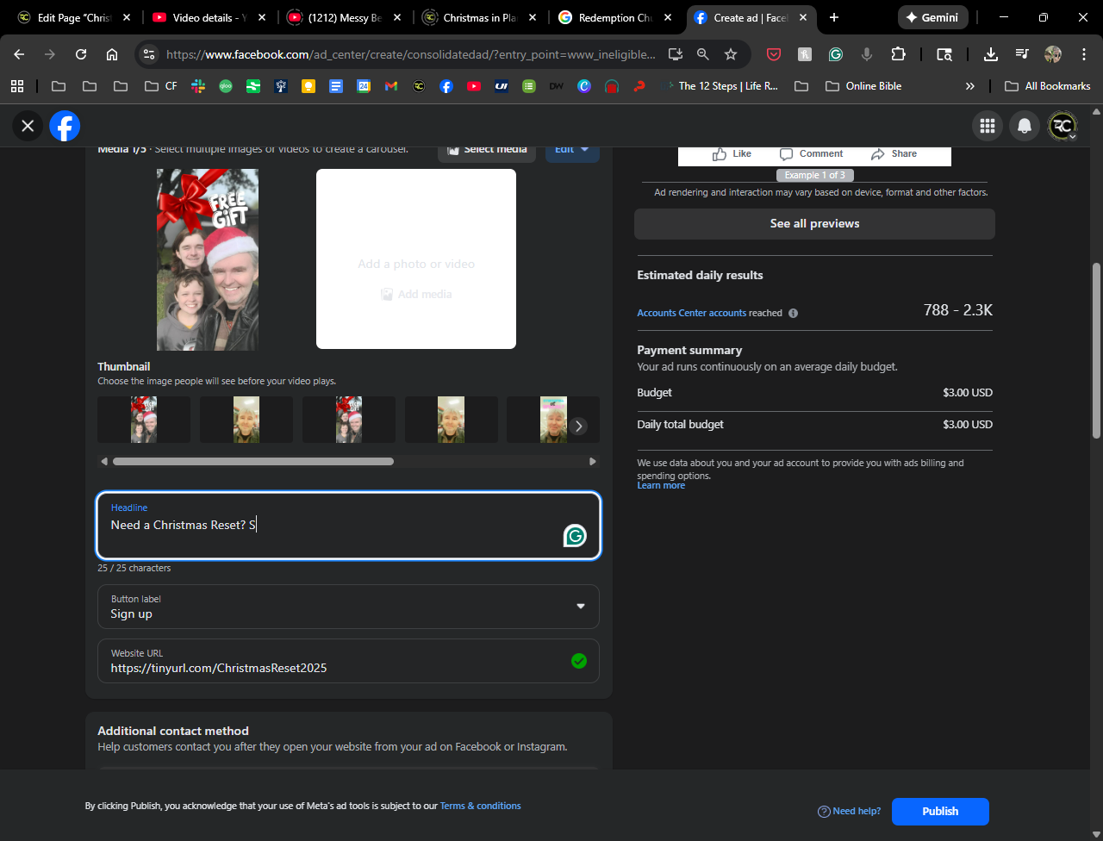The height and width of the screenshot is (841, 1103).
Task: Click the Grammarly icon in Headline field
Action: click(575, 536)
